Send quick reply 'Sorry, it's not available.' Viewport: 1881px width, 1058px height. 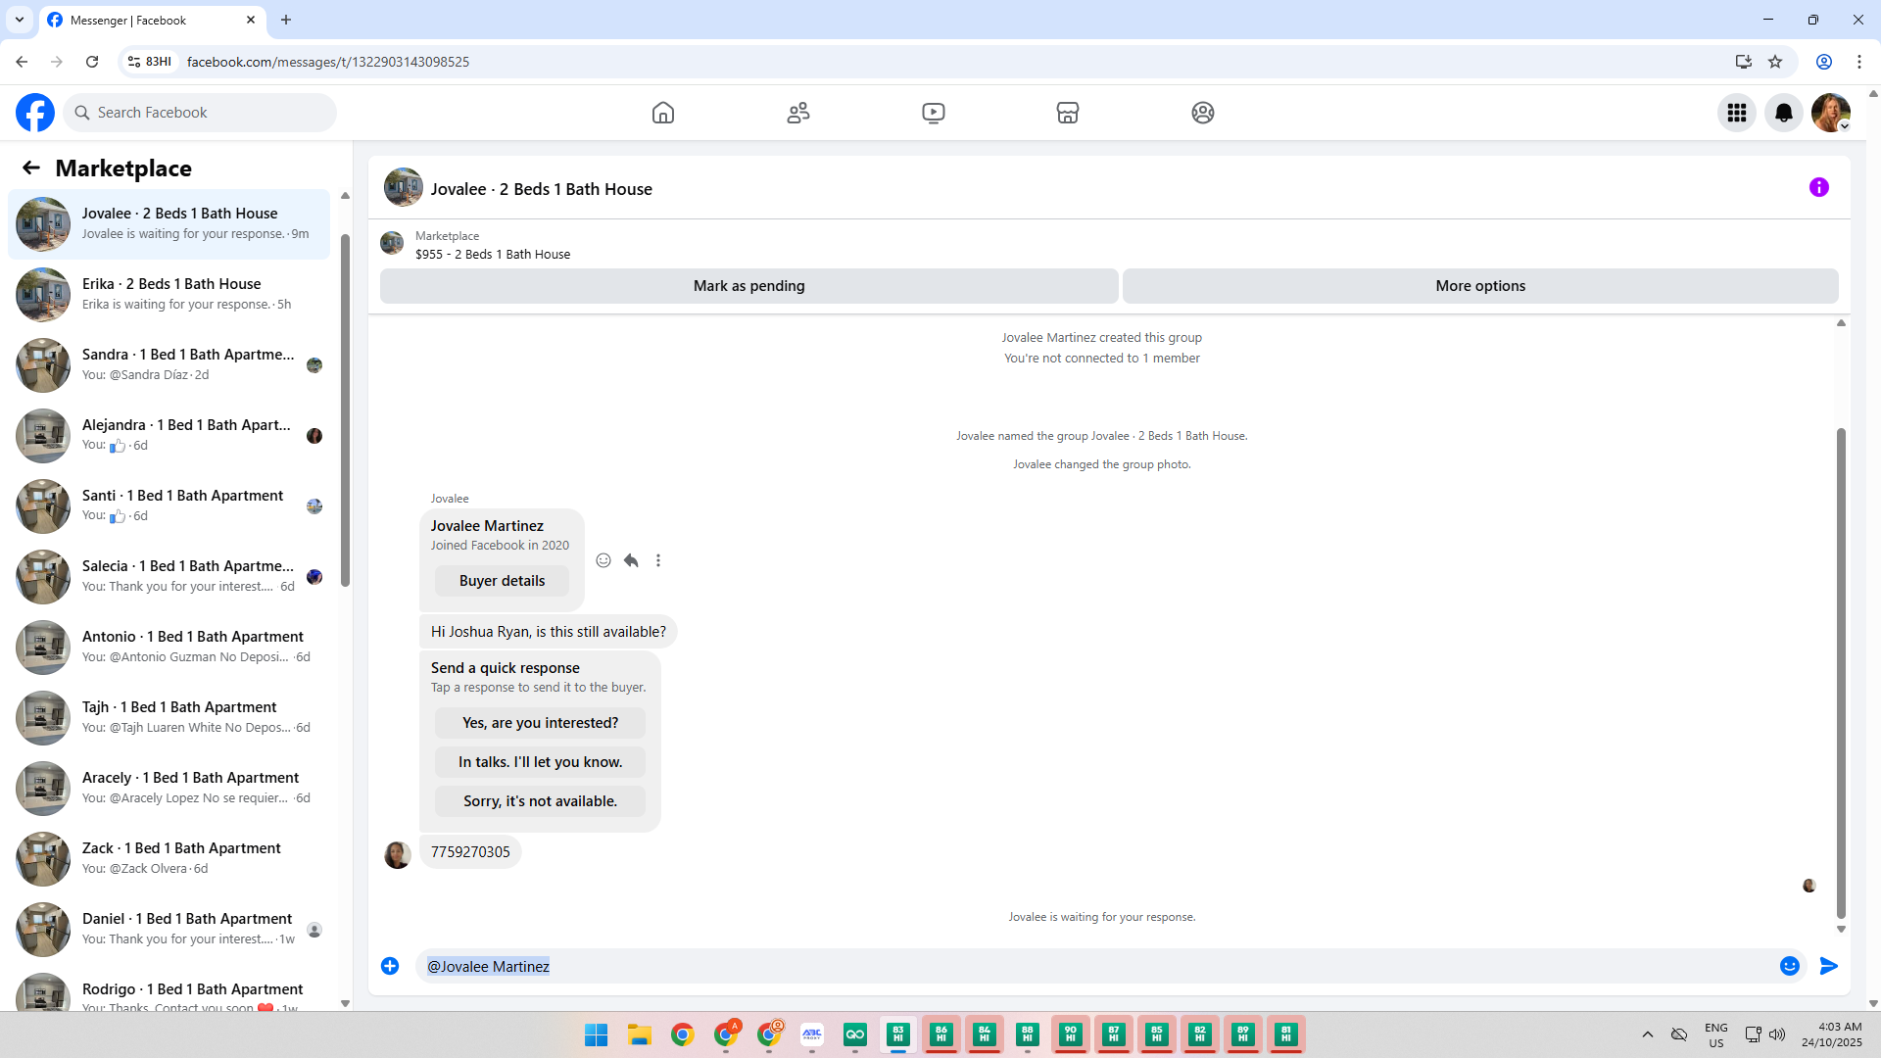(540, 801)
